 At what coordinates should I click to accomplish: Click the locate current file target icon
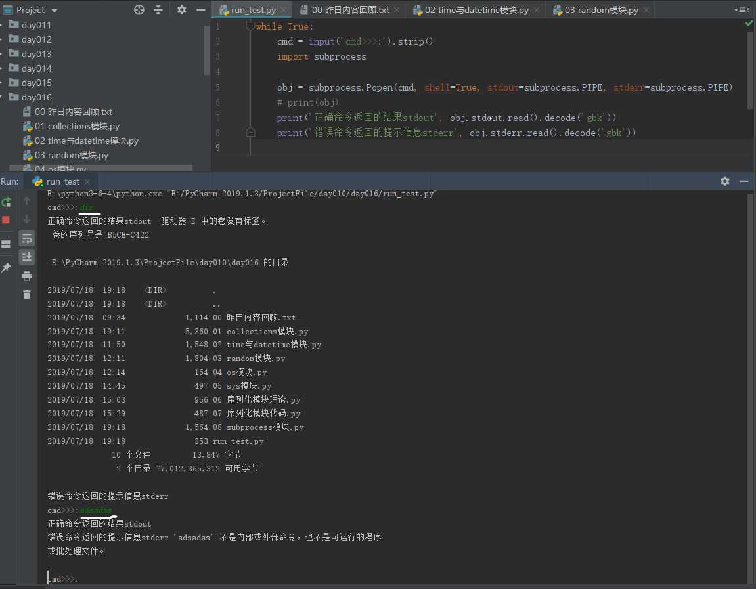pyautogui.click(x=139, y=10)
